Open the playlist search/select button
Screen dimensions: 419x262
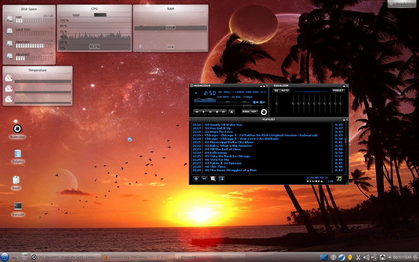coord(213,179)
